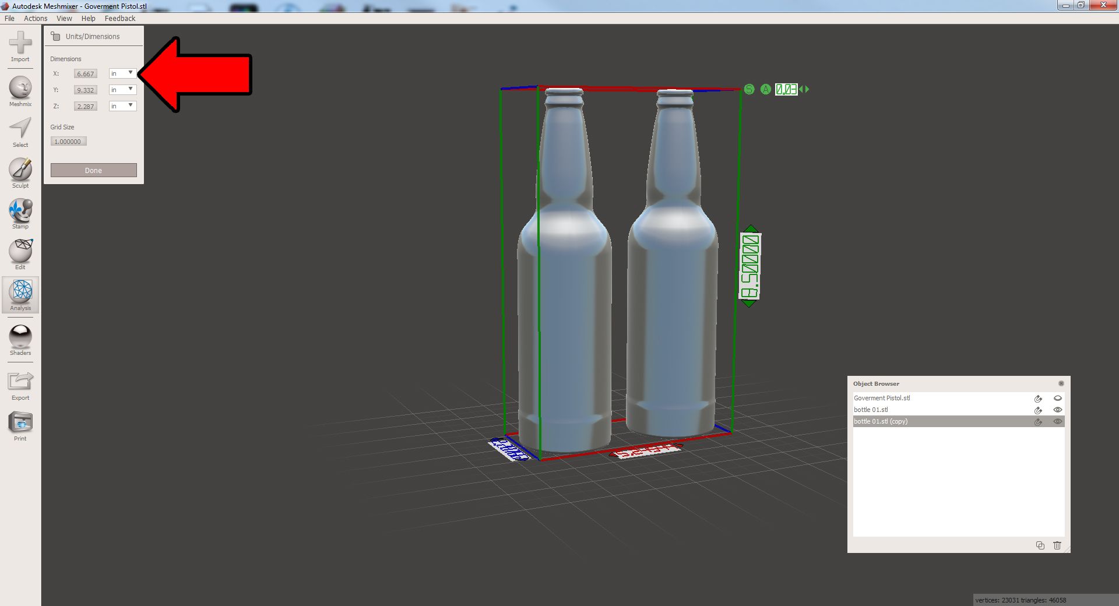1119x606 pixels.
Task: Toggle visibility of bottle 01.stl
Action: pyautogui.click(x=1058, y=410)
